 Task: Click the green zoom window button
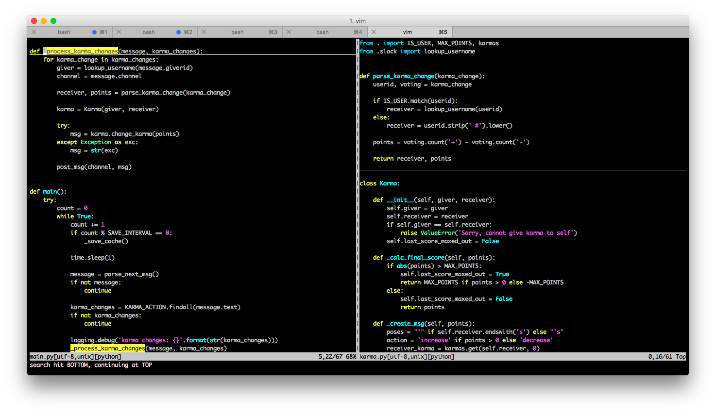pyautogui.click(x=53, y=21)
